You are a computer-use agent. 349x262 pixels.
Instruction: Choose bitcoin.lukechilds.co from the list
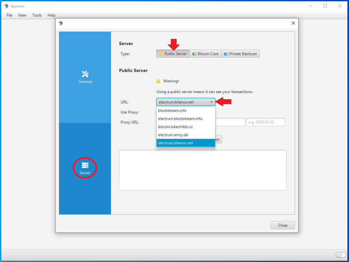tap(186, 127)
